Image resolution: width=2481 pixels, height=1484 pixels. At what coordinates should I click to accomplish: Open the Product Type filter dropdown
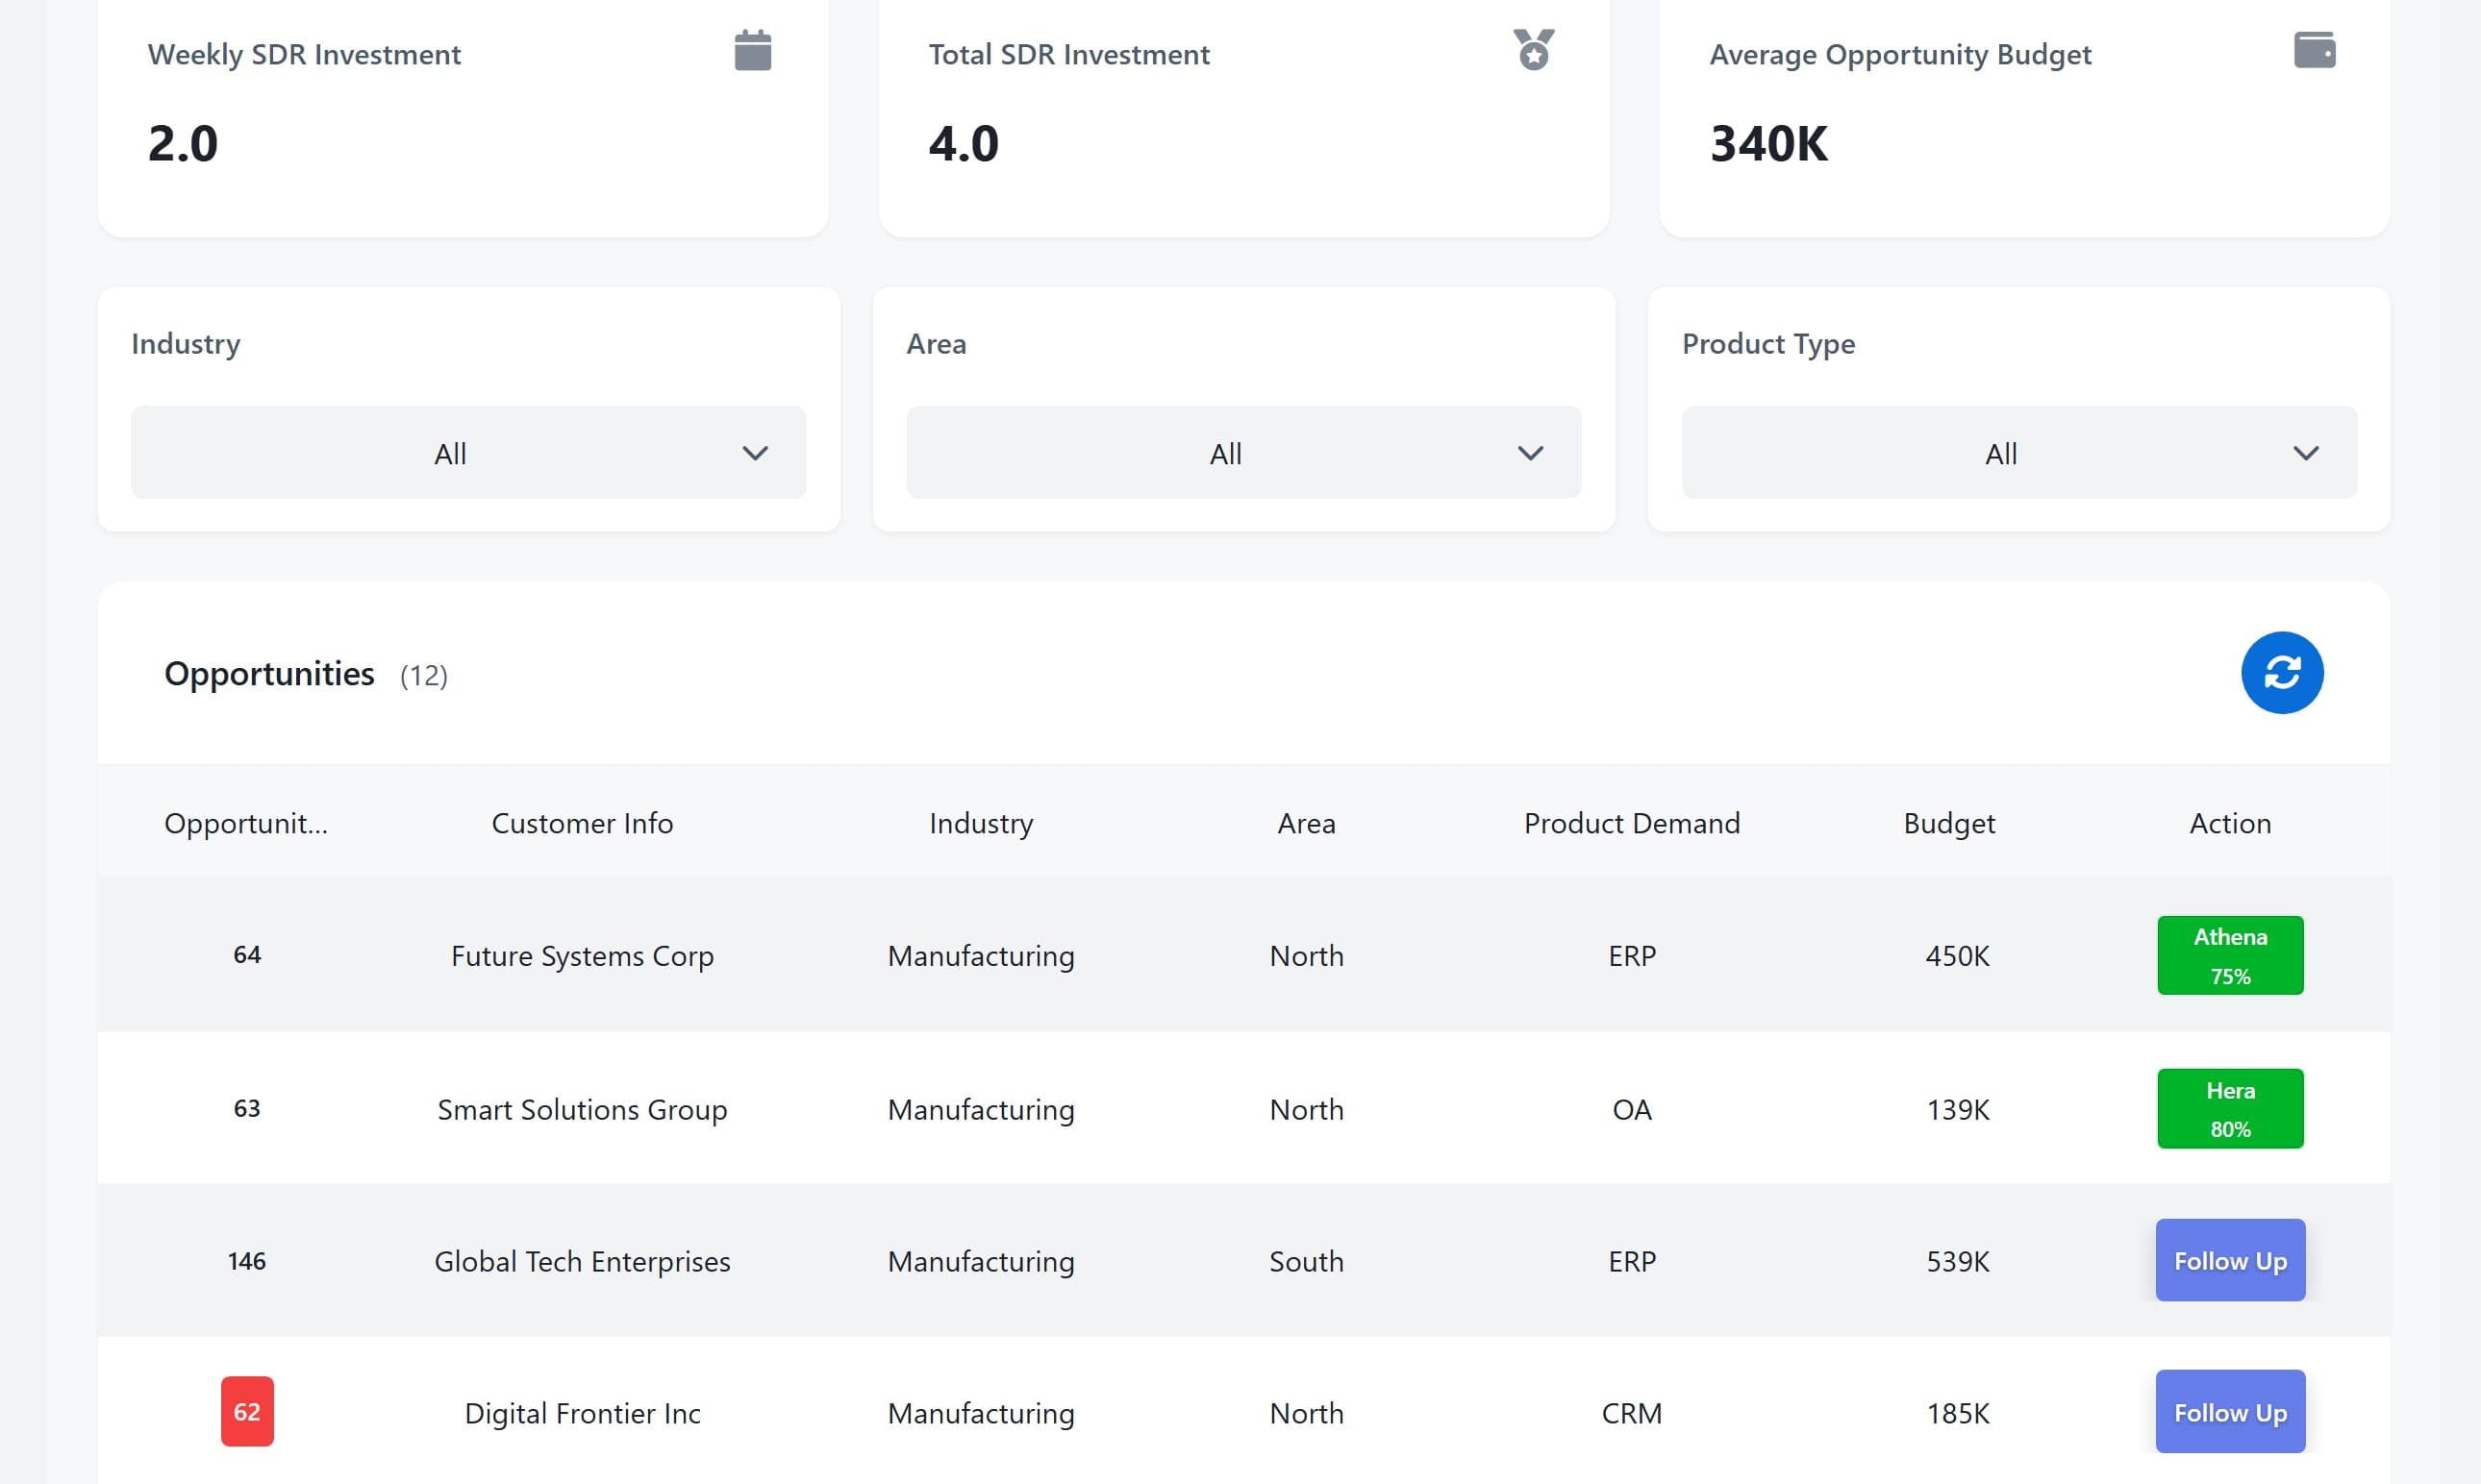pos(2018,453)
